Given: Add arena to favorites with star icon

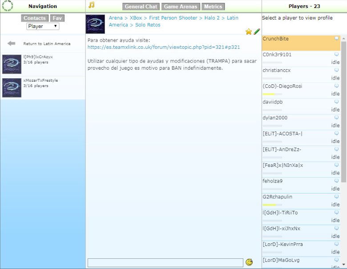Looking at the screenshot, I should coord(249,32).
